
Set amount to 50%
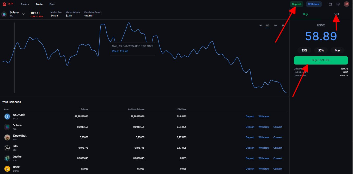pos(321,50)
